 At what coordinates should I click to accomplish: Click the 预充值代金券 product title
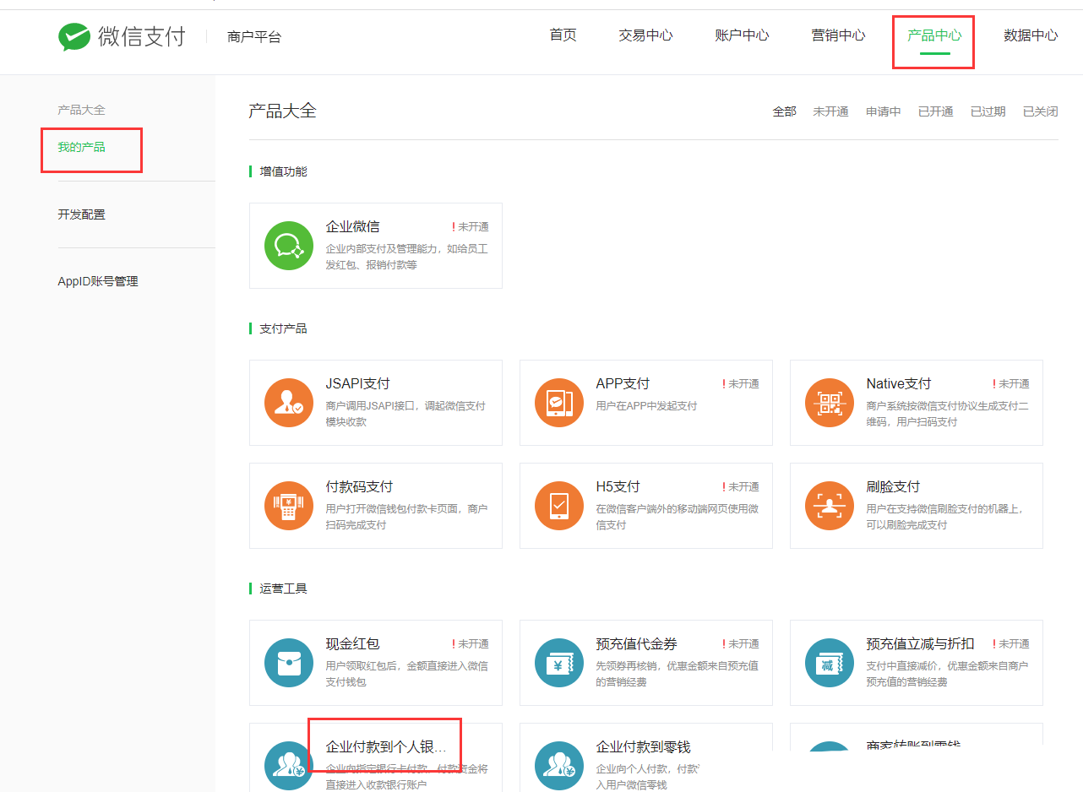(637, 644)
